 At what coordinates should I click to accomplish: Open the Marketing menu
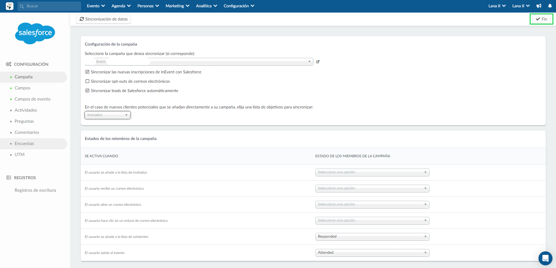pos(177,6)
